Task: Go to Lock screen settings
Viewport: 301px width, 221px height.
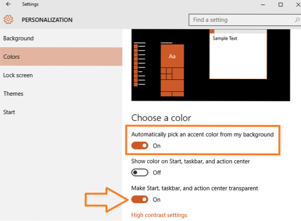Action: point(18,75)
